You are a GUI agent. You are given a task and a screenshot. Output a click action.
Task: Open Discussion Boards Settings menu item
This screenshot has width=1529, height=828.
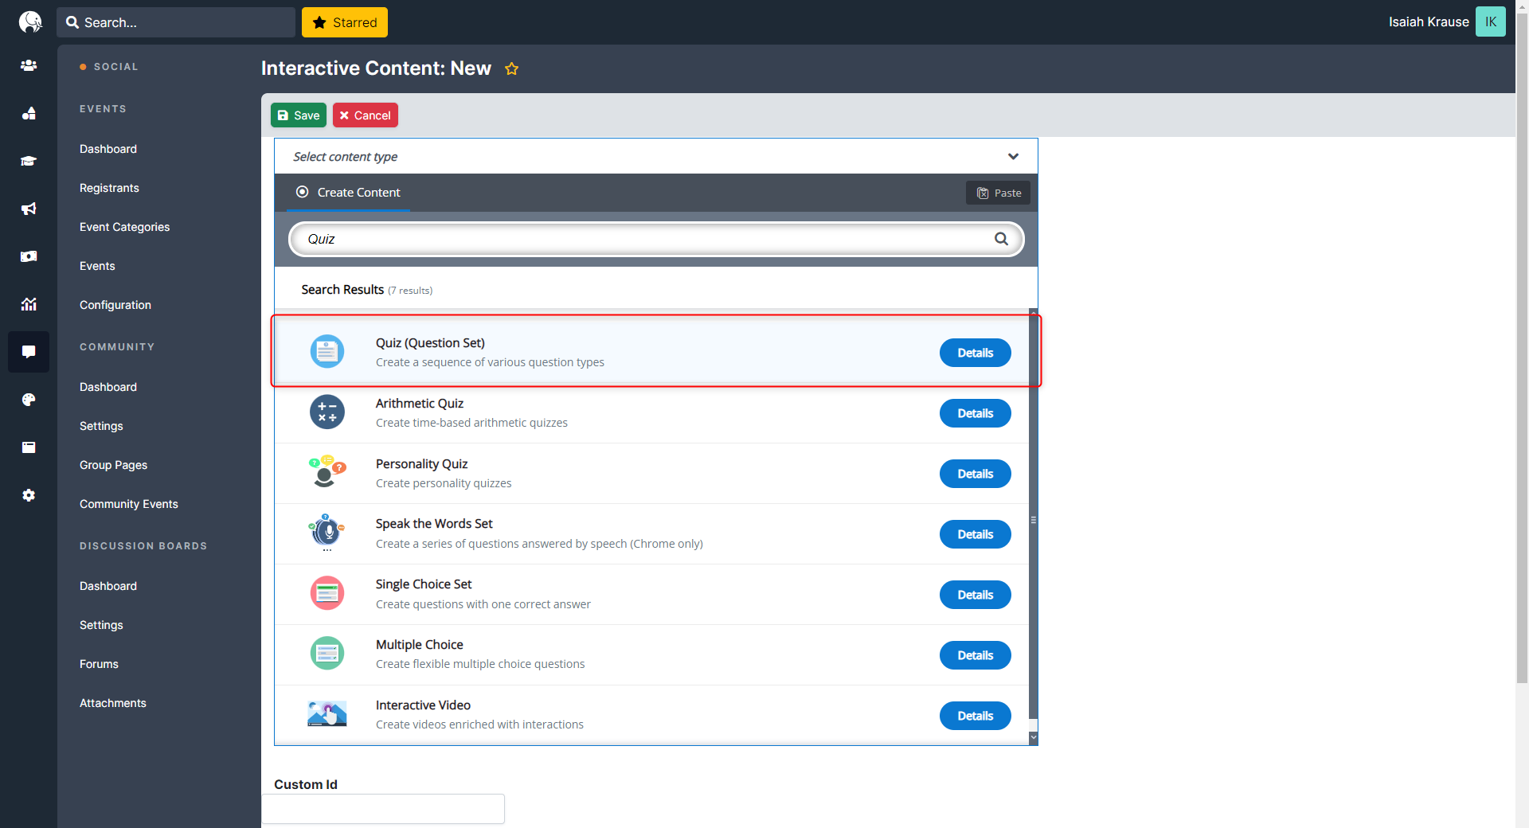coord(101,625)
